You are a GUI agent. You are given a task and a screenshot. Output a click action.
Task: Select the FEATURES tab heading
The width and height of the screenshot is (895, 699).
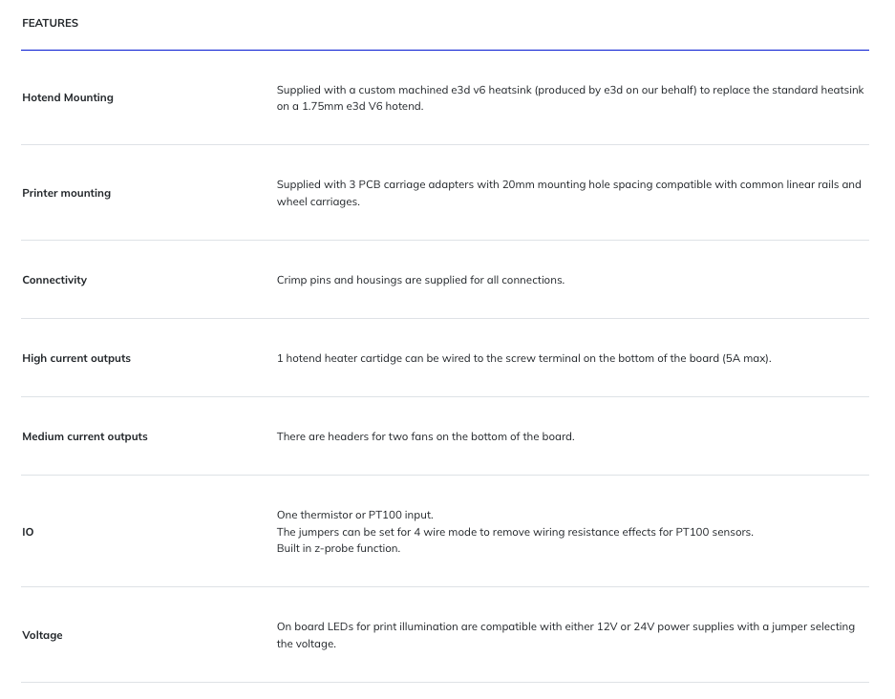point(51,23)
